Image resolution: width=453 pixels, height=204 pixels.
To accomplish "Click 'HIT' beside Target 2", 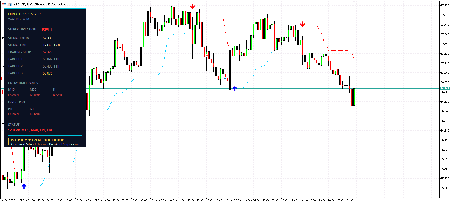I will pyautogui.click(x=57, y=66).
